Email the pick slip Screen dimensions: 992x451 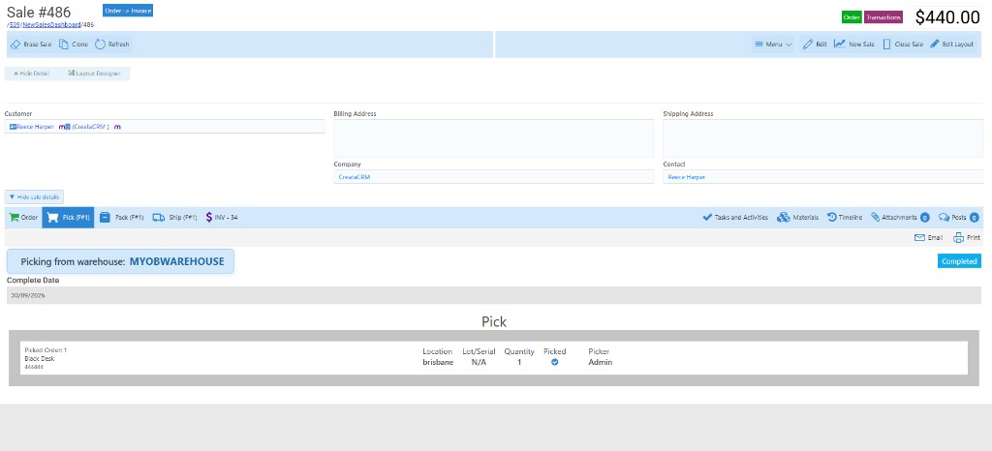(x=928, y=237)
